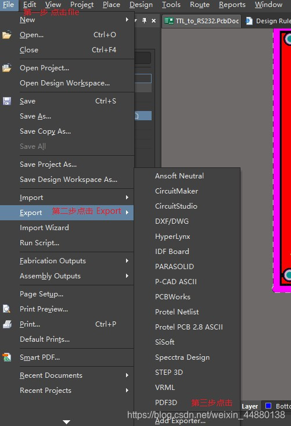Expand Fabrication Outputs submenu arrow
291x426 pixels.
pyautogui.click(x=127, y=261)
